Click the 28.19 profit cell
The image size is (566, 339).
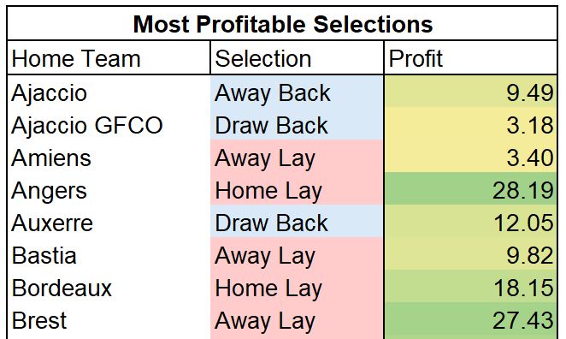[x=471, y=189]
